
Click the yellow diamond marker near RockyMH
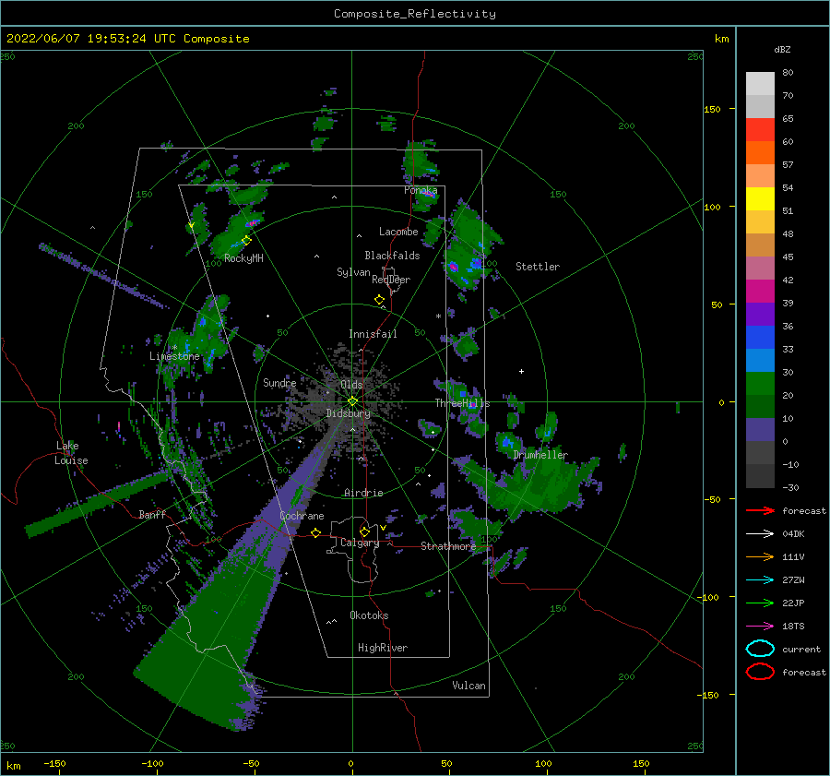246,241
